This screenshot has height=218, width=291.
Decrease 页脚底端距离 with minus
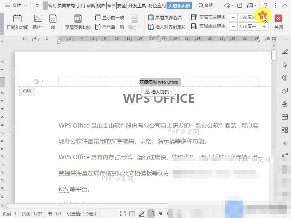[233, 27]
